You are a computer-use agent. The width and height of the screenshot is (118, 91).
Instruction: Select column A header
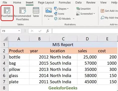[19, 39]
